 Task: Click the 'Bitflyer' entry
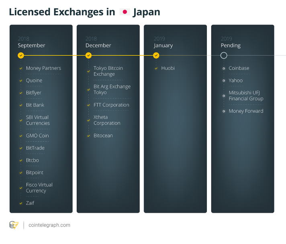coord(34,93)
